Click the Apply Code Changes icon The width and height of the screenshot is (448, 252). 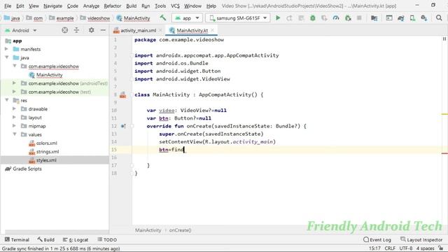pos(301,18)
